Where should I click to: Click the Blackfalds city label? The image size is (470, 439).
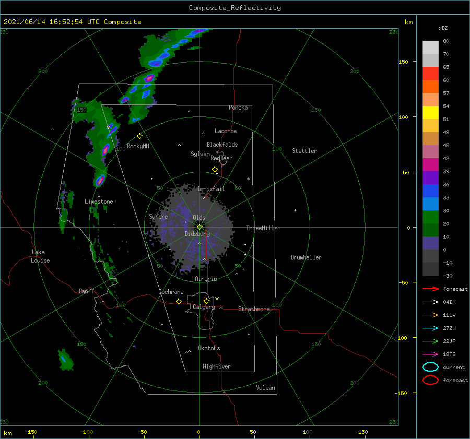222,145
